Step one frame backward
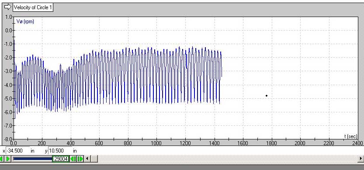Image resolution: width=364 pixels, height=170 pixels. tap(73, 159)
